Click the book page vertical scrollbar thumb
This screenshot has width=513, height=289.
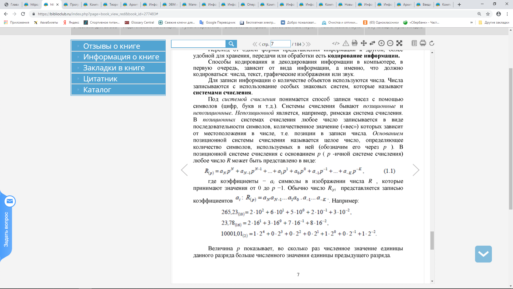(432, 240)
